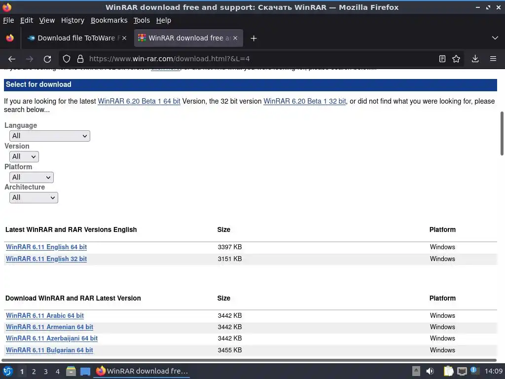
Task: Click the notification alert tray icon
Action: (475, 371)
